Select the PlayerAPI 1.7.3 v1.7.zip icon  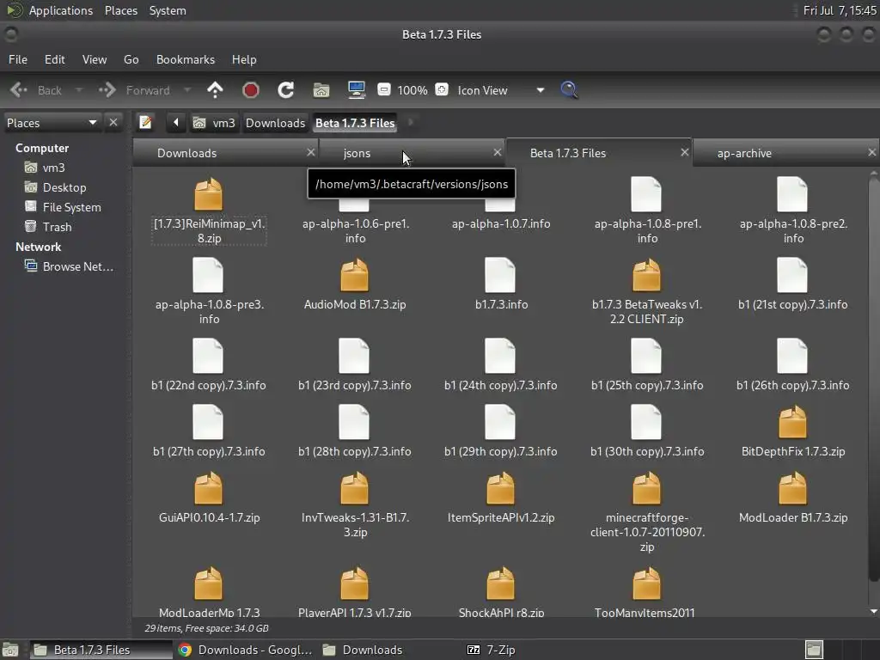[355, 584]
